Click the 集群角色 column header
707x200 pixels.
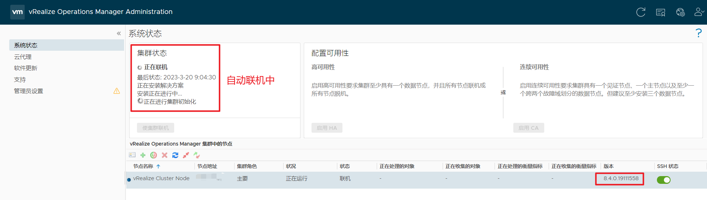[247, 166]
